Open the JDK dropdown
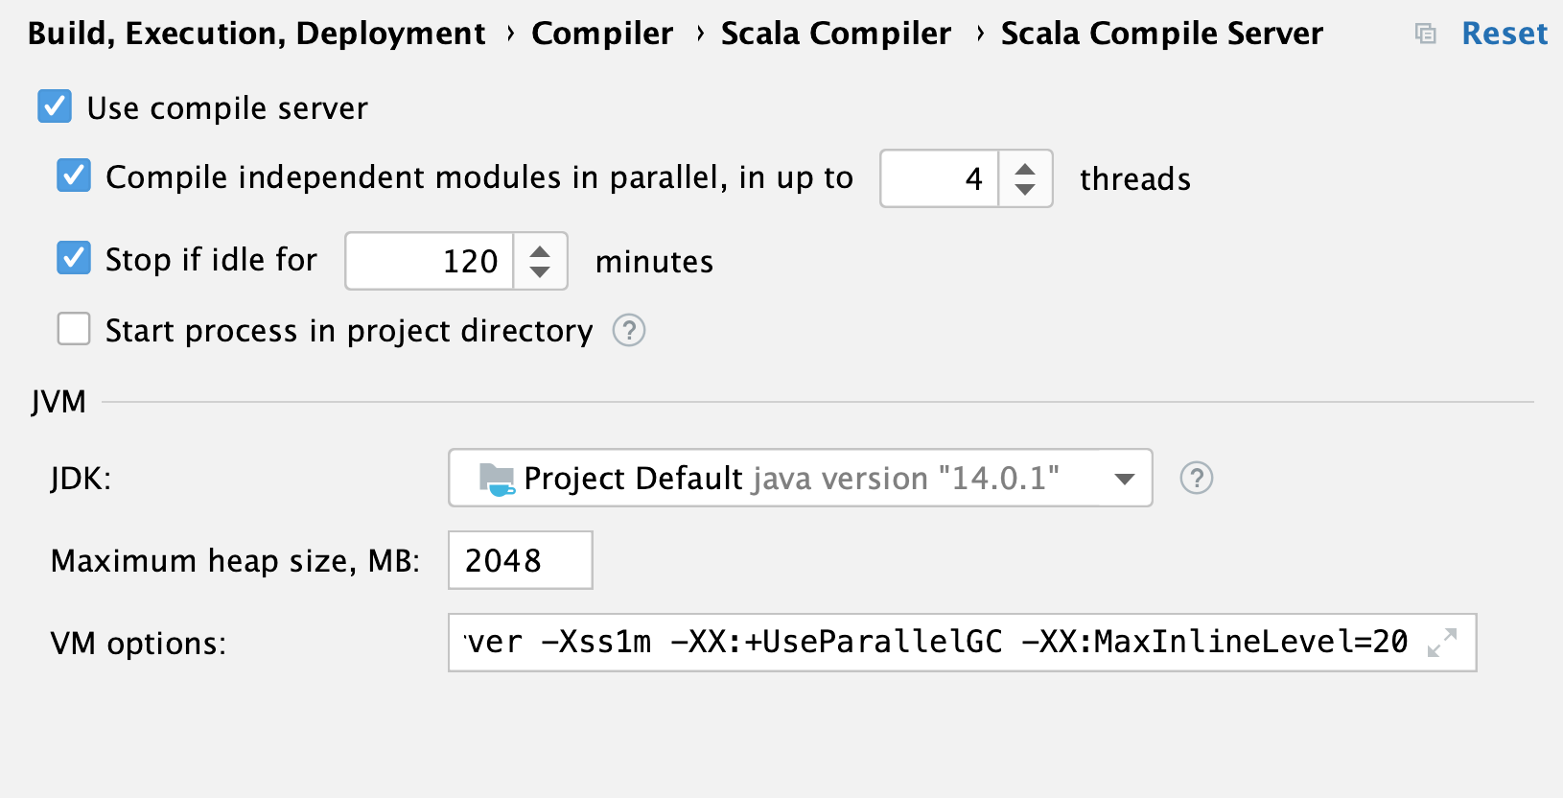This screenshot has height=798, width=1563. coord(801,478)
